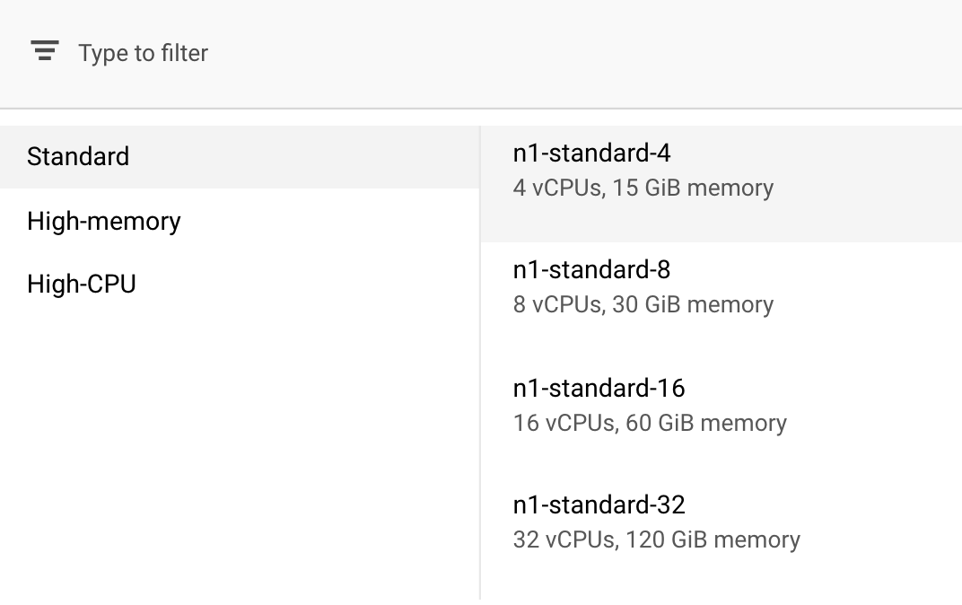Select the Standard machine category
This screenshot has height=605, width=962.
[x=78, y=156]
